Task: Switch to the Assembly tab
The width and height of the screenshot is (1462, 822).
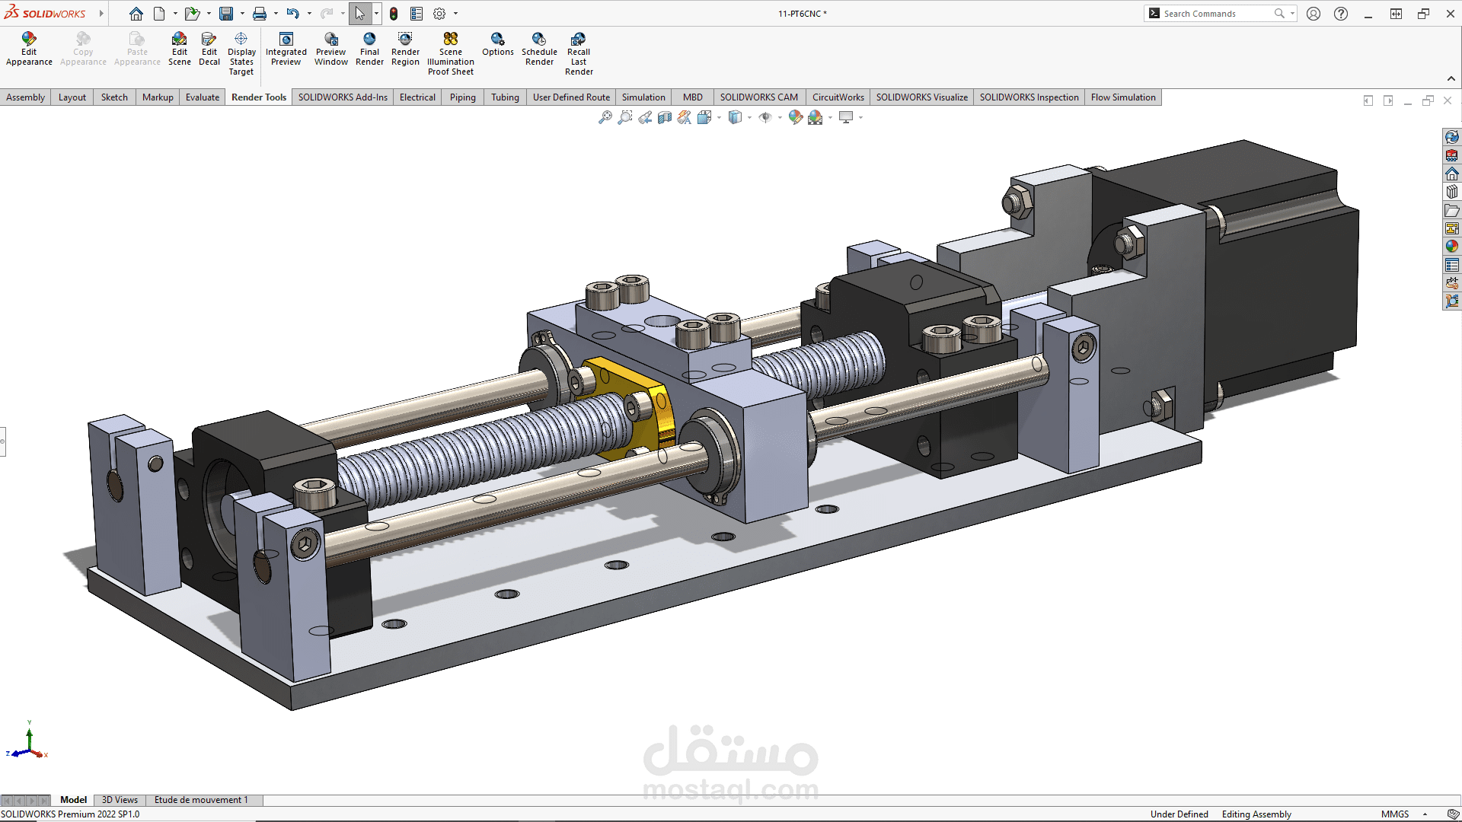Action: [25, 97]
